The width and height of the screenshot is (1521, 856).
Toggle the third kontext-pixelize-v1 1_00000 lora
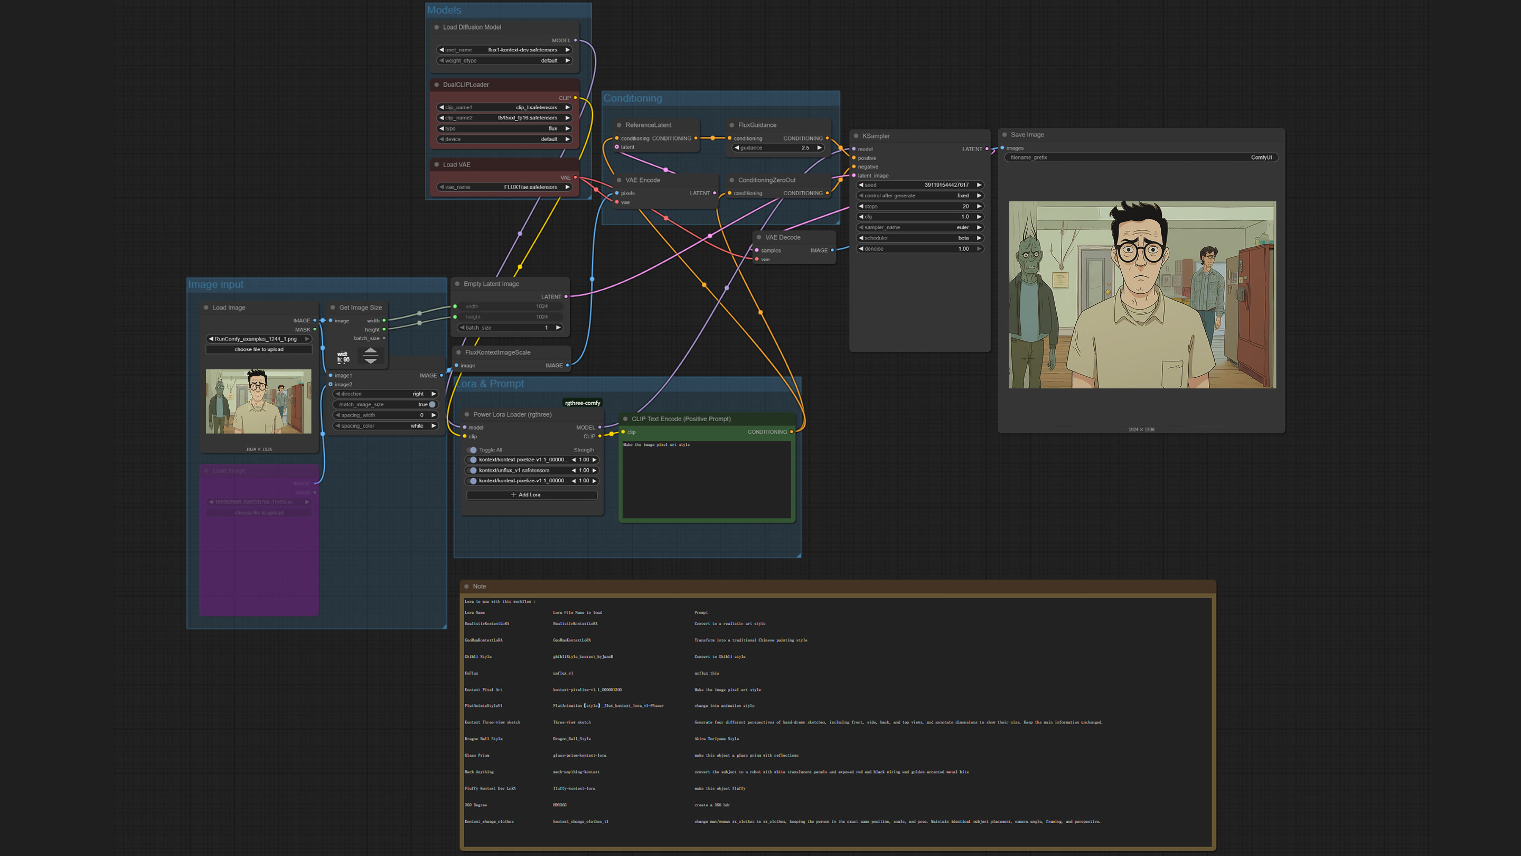[x=471, y=481]
